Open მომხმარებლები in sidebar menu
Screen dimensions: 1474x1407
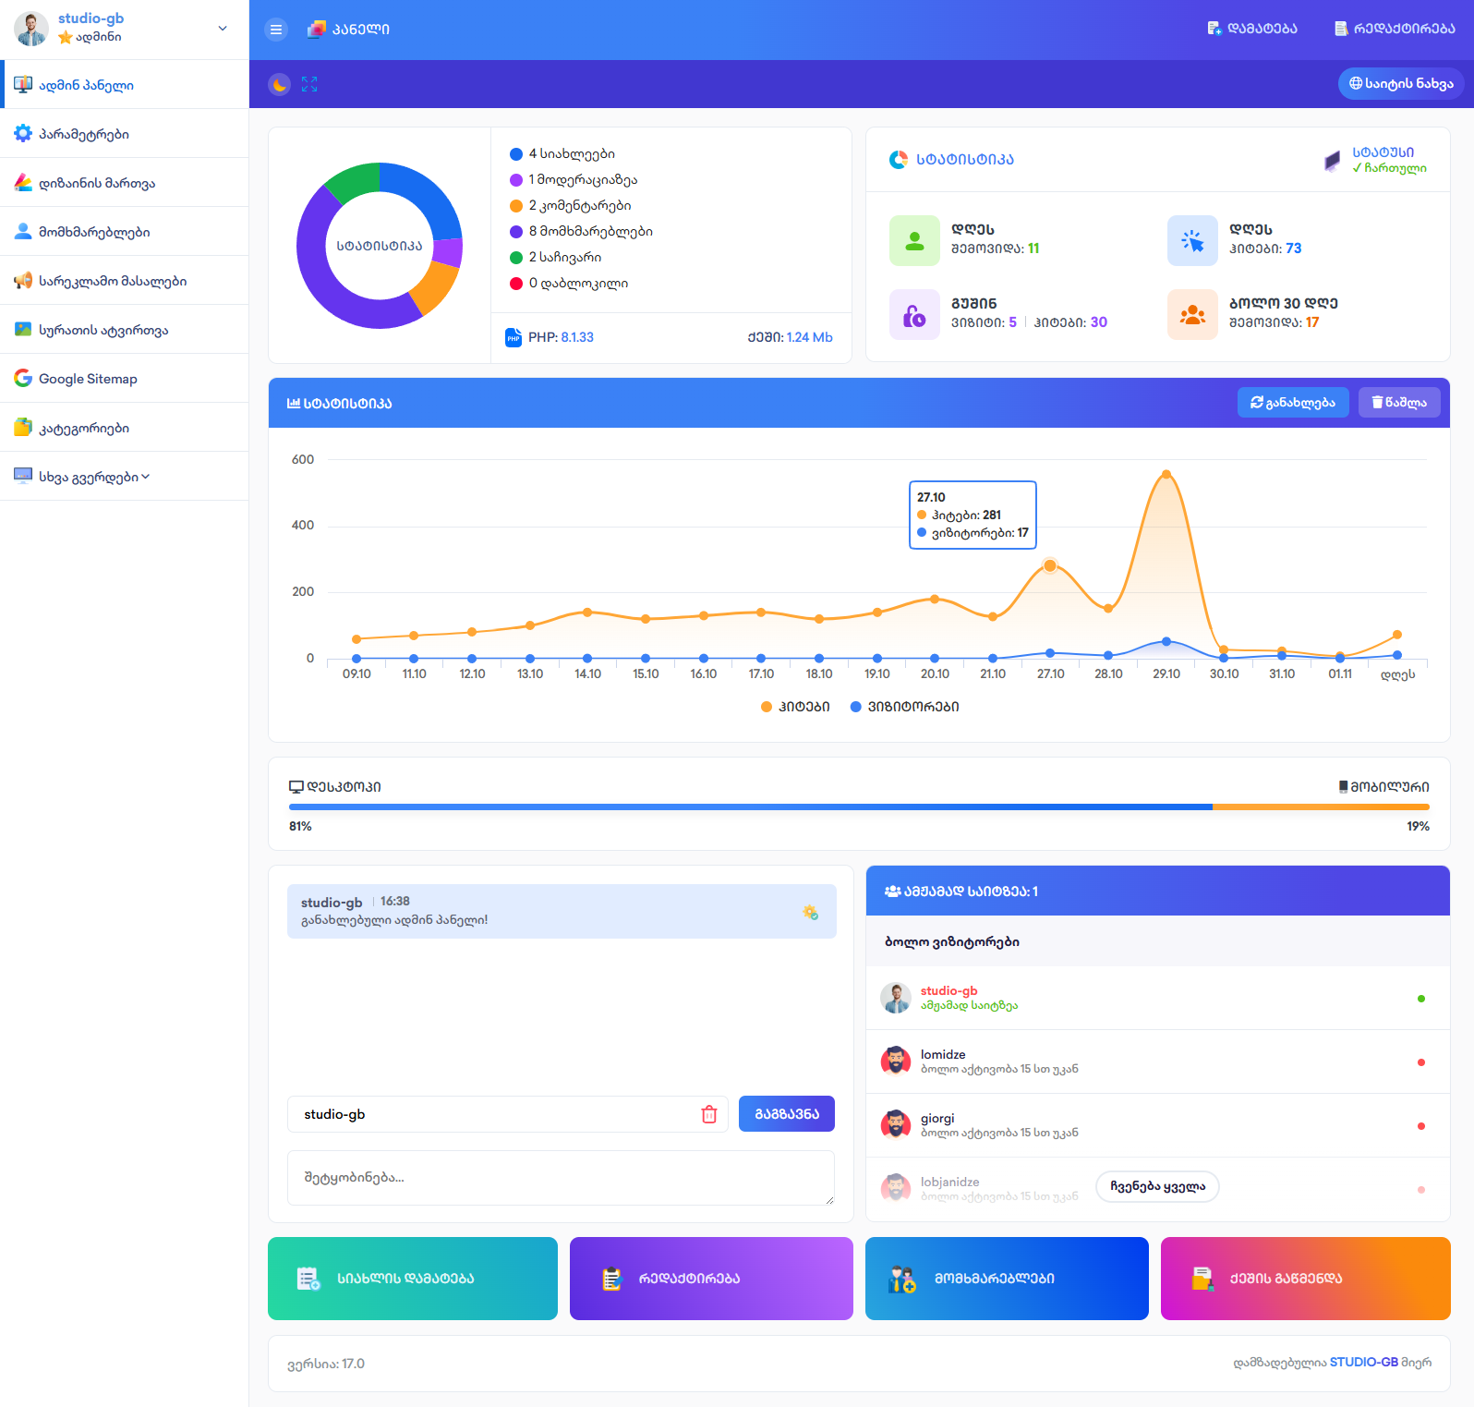point(93,232)
